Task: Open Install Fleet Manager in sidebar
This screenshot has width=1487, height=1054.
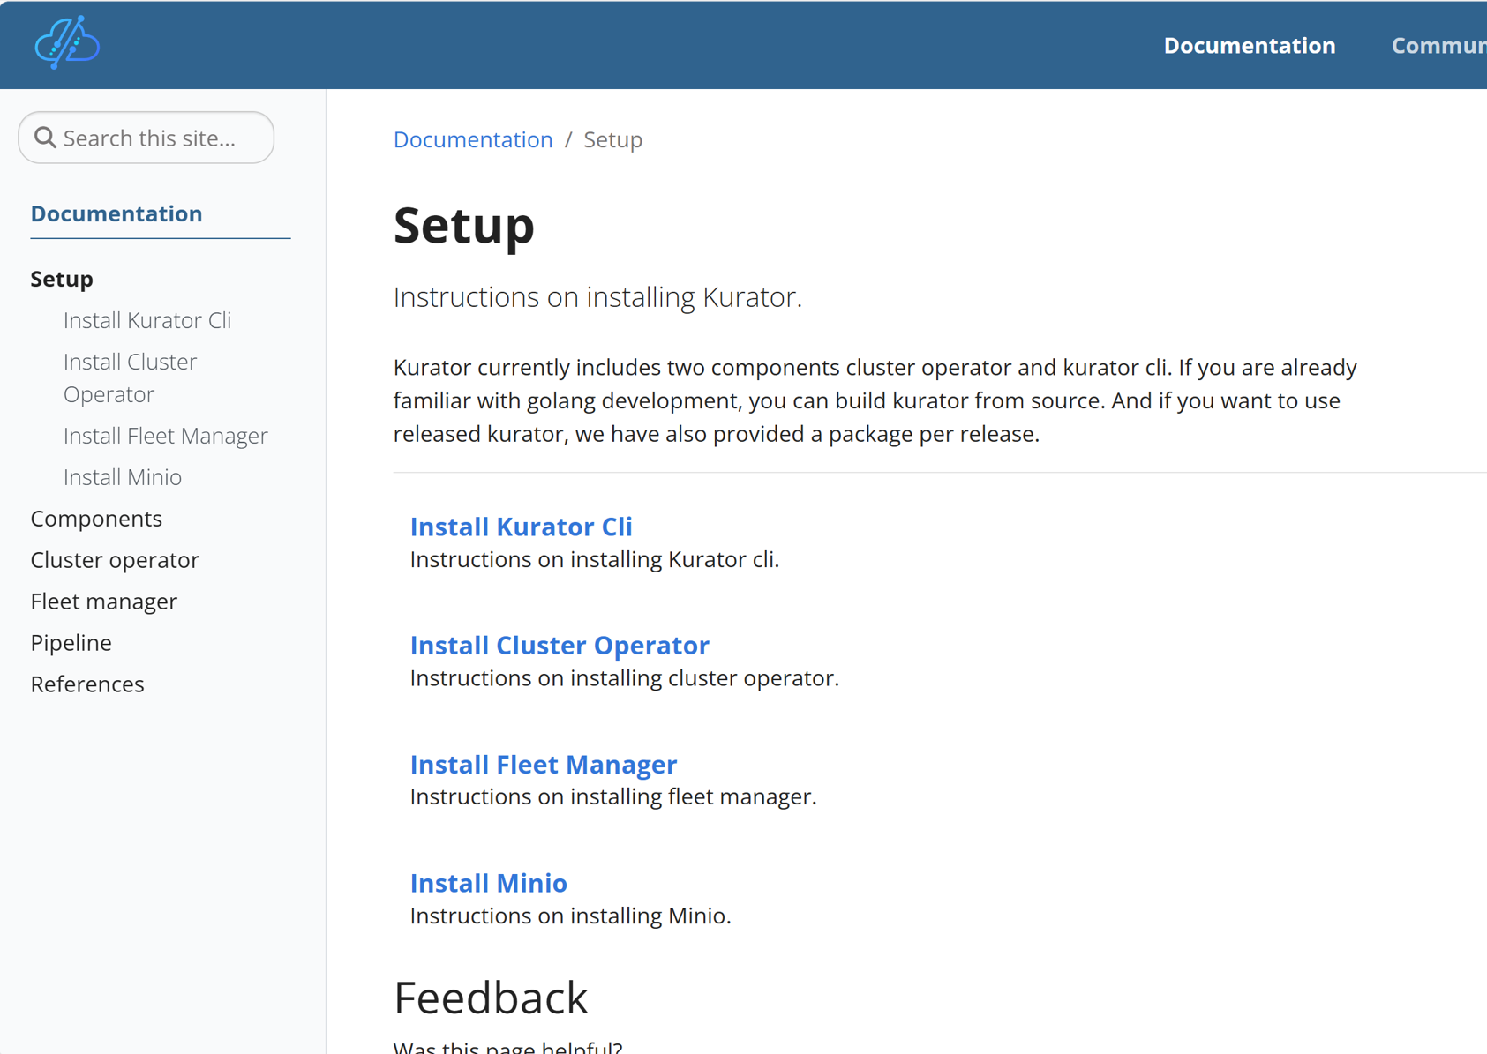Action: coord(166,436)
